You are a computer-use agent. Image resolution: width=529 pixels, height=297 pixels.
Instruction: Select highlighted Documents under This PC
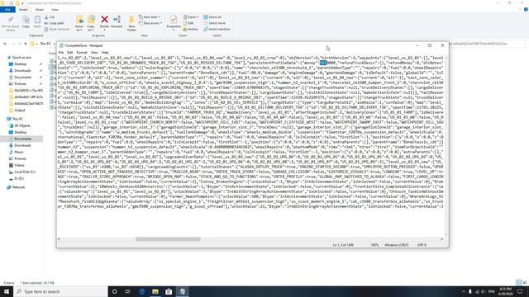coord(22,139)
